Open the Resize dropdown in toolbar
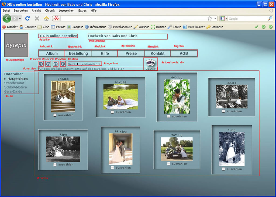The width and height of the screenshot is (276, 197). 158,27
